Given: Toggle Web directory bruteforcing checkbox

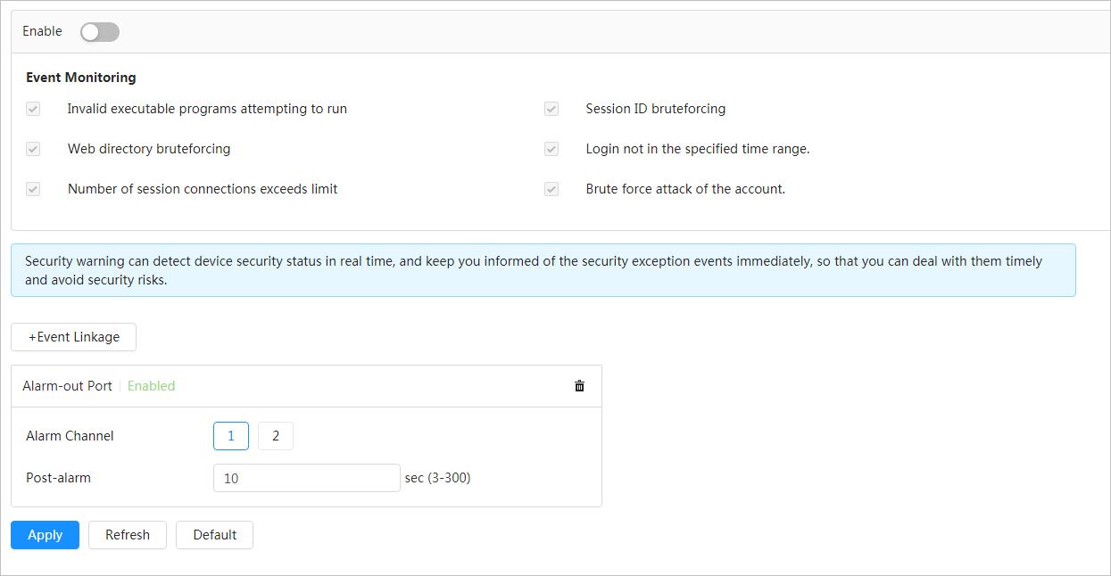Looking at the screenshot, I should click(33, 149).
